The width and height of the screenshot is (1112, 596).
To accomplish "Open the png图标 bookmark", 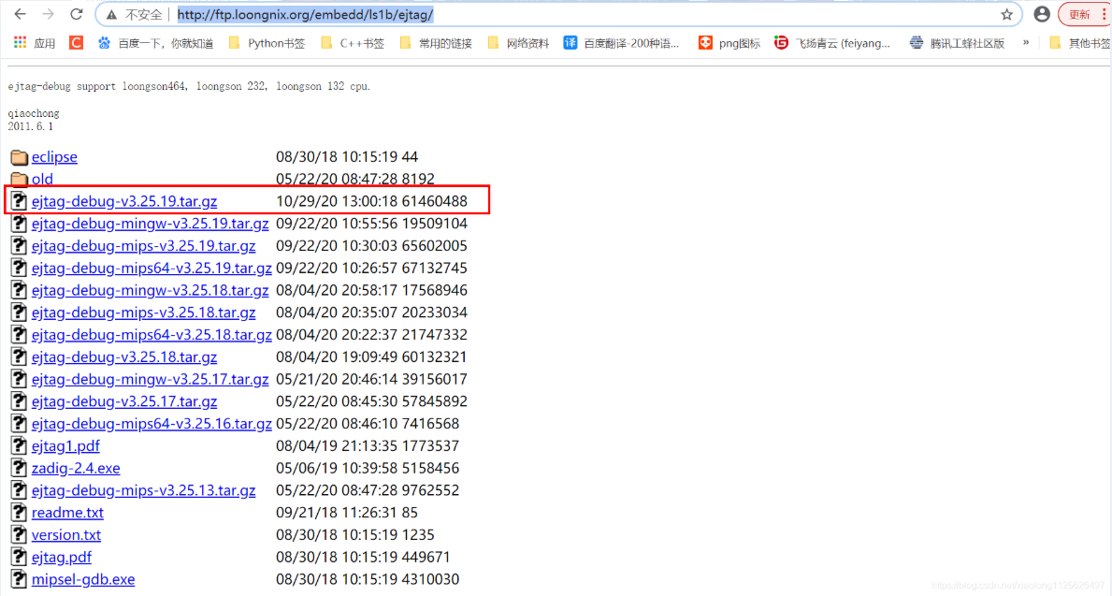I will (728, 42).
